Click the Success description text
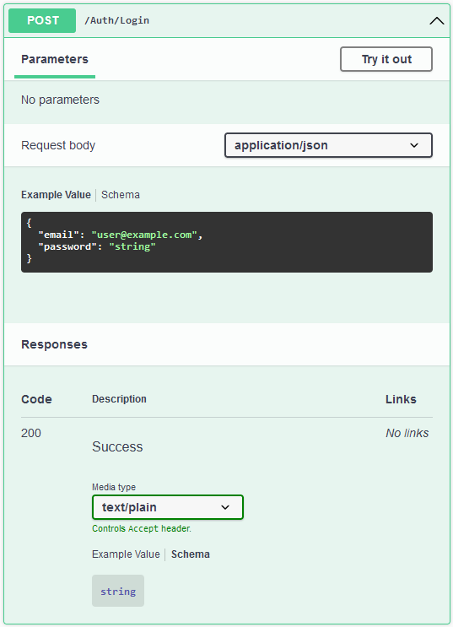 117,446
